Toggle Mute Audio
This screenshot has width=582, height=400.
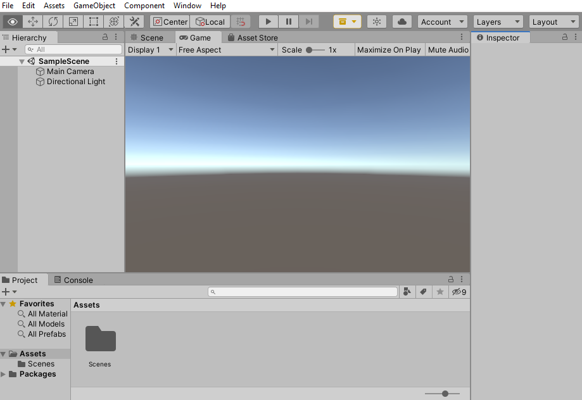(x=448, y=50)
